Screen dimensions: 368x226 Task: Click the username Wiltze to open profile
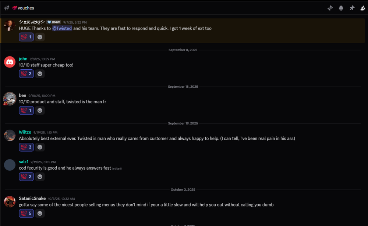[x=25, y=132]
